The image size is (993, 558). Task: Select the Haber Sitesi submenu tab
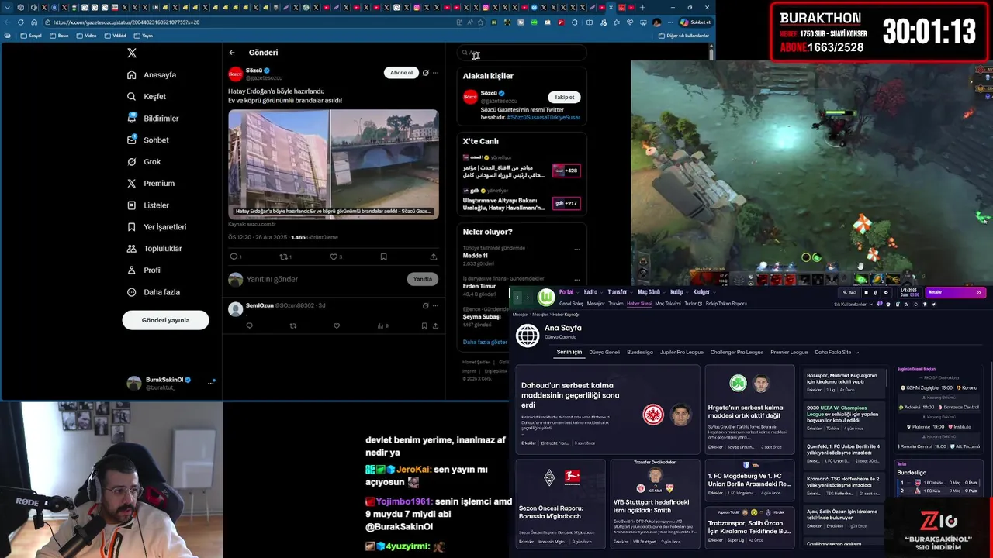coord(639,304)
